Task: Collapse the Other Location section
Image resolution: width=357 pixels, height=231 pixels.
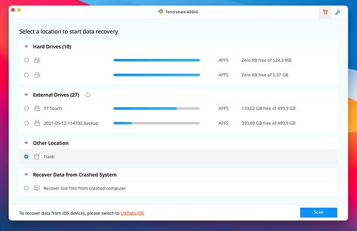Action: [x=26, y=143]
